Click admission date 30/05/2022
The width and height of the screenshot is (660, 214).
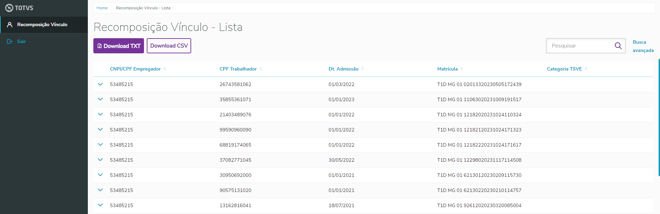pos(341,160)
